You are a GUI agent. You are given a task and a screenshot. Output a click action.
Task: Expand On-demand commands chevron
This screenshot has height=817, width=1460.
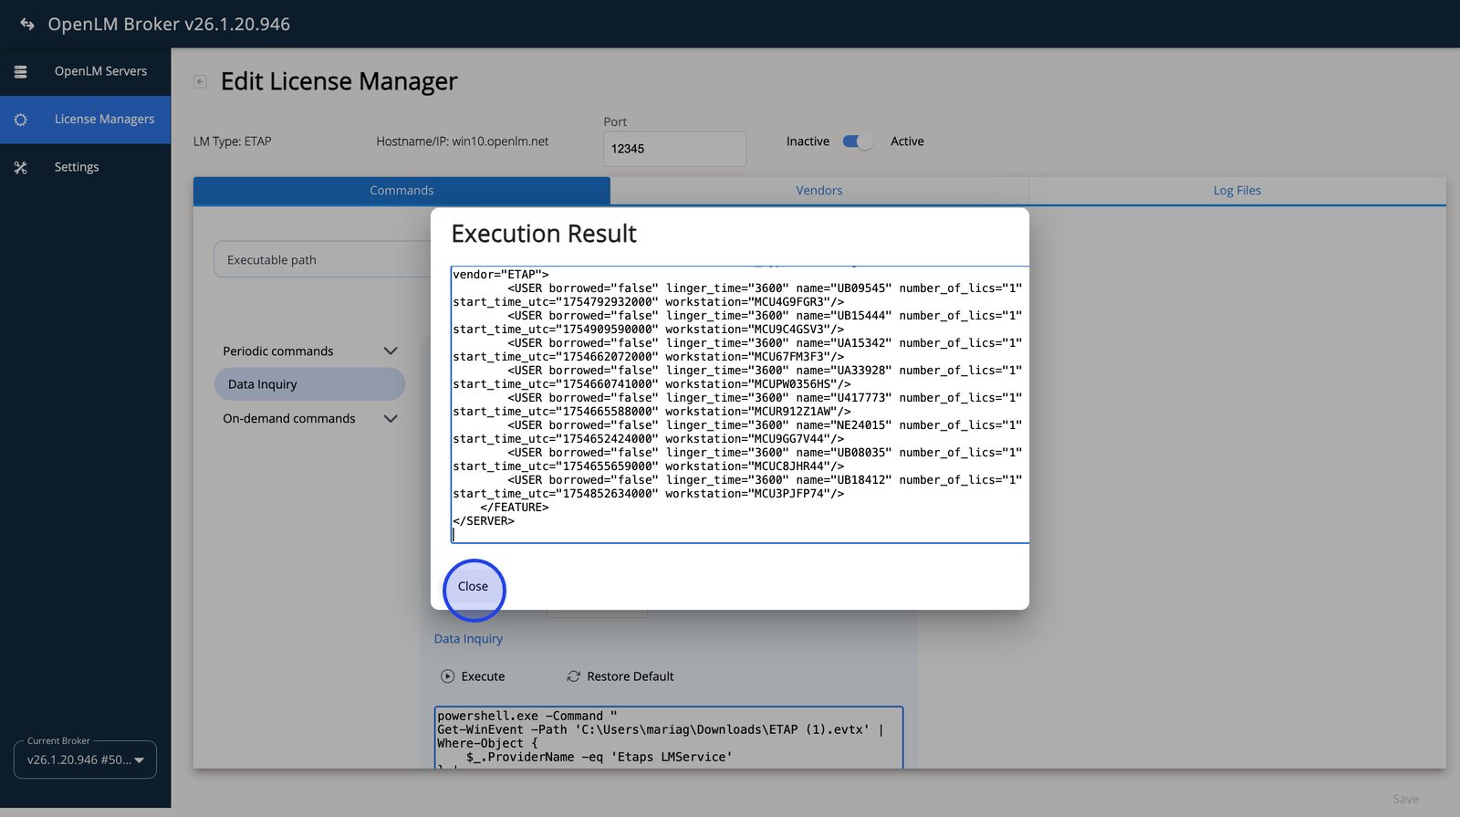[391, 419]
